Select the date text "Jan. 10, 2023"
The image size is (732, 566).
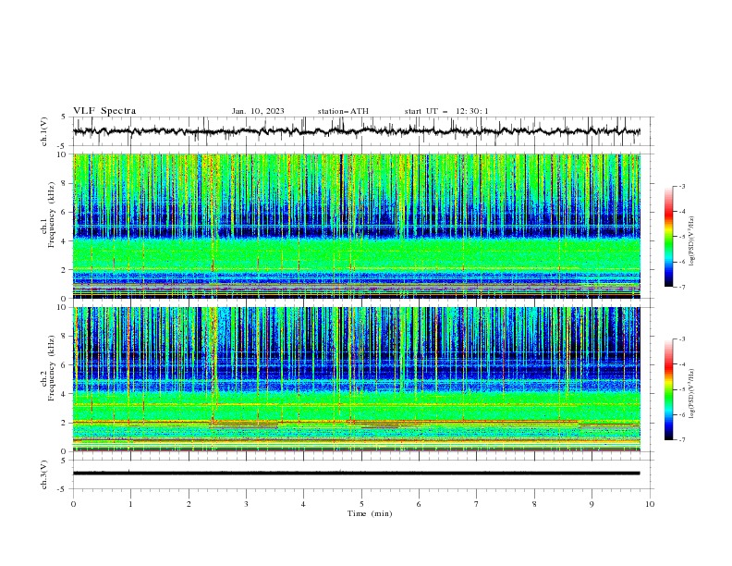tap(258, 111)
